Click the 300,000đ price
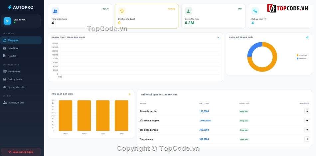The image size is (316, 156). point(204,130)
